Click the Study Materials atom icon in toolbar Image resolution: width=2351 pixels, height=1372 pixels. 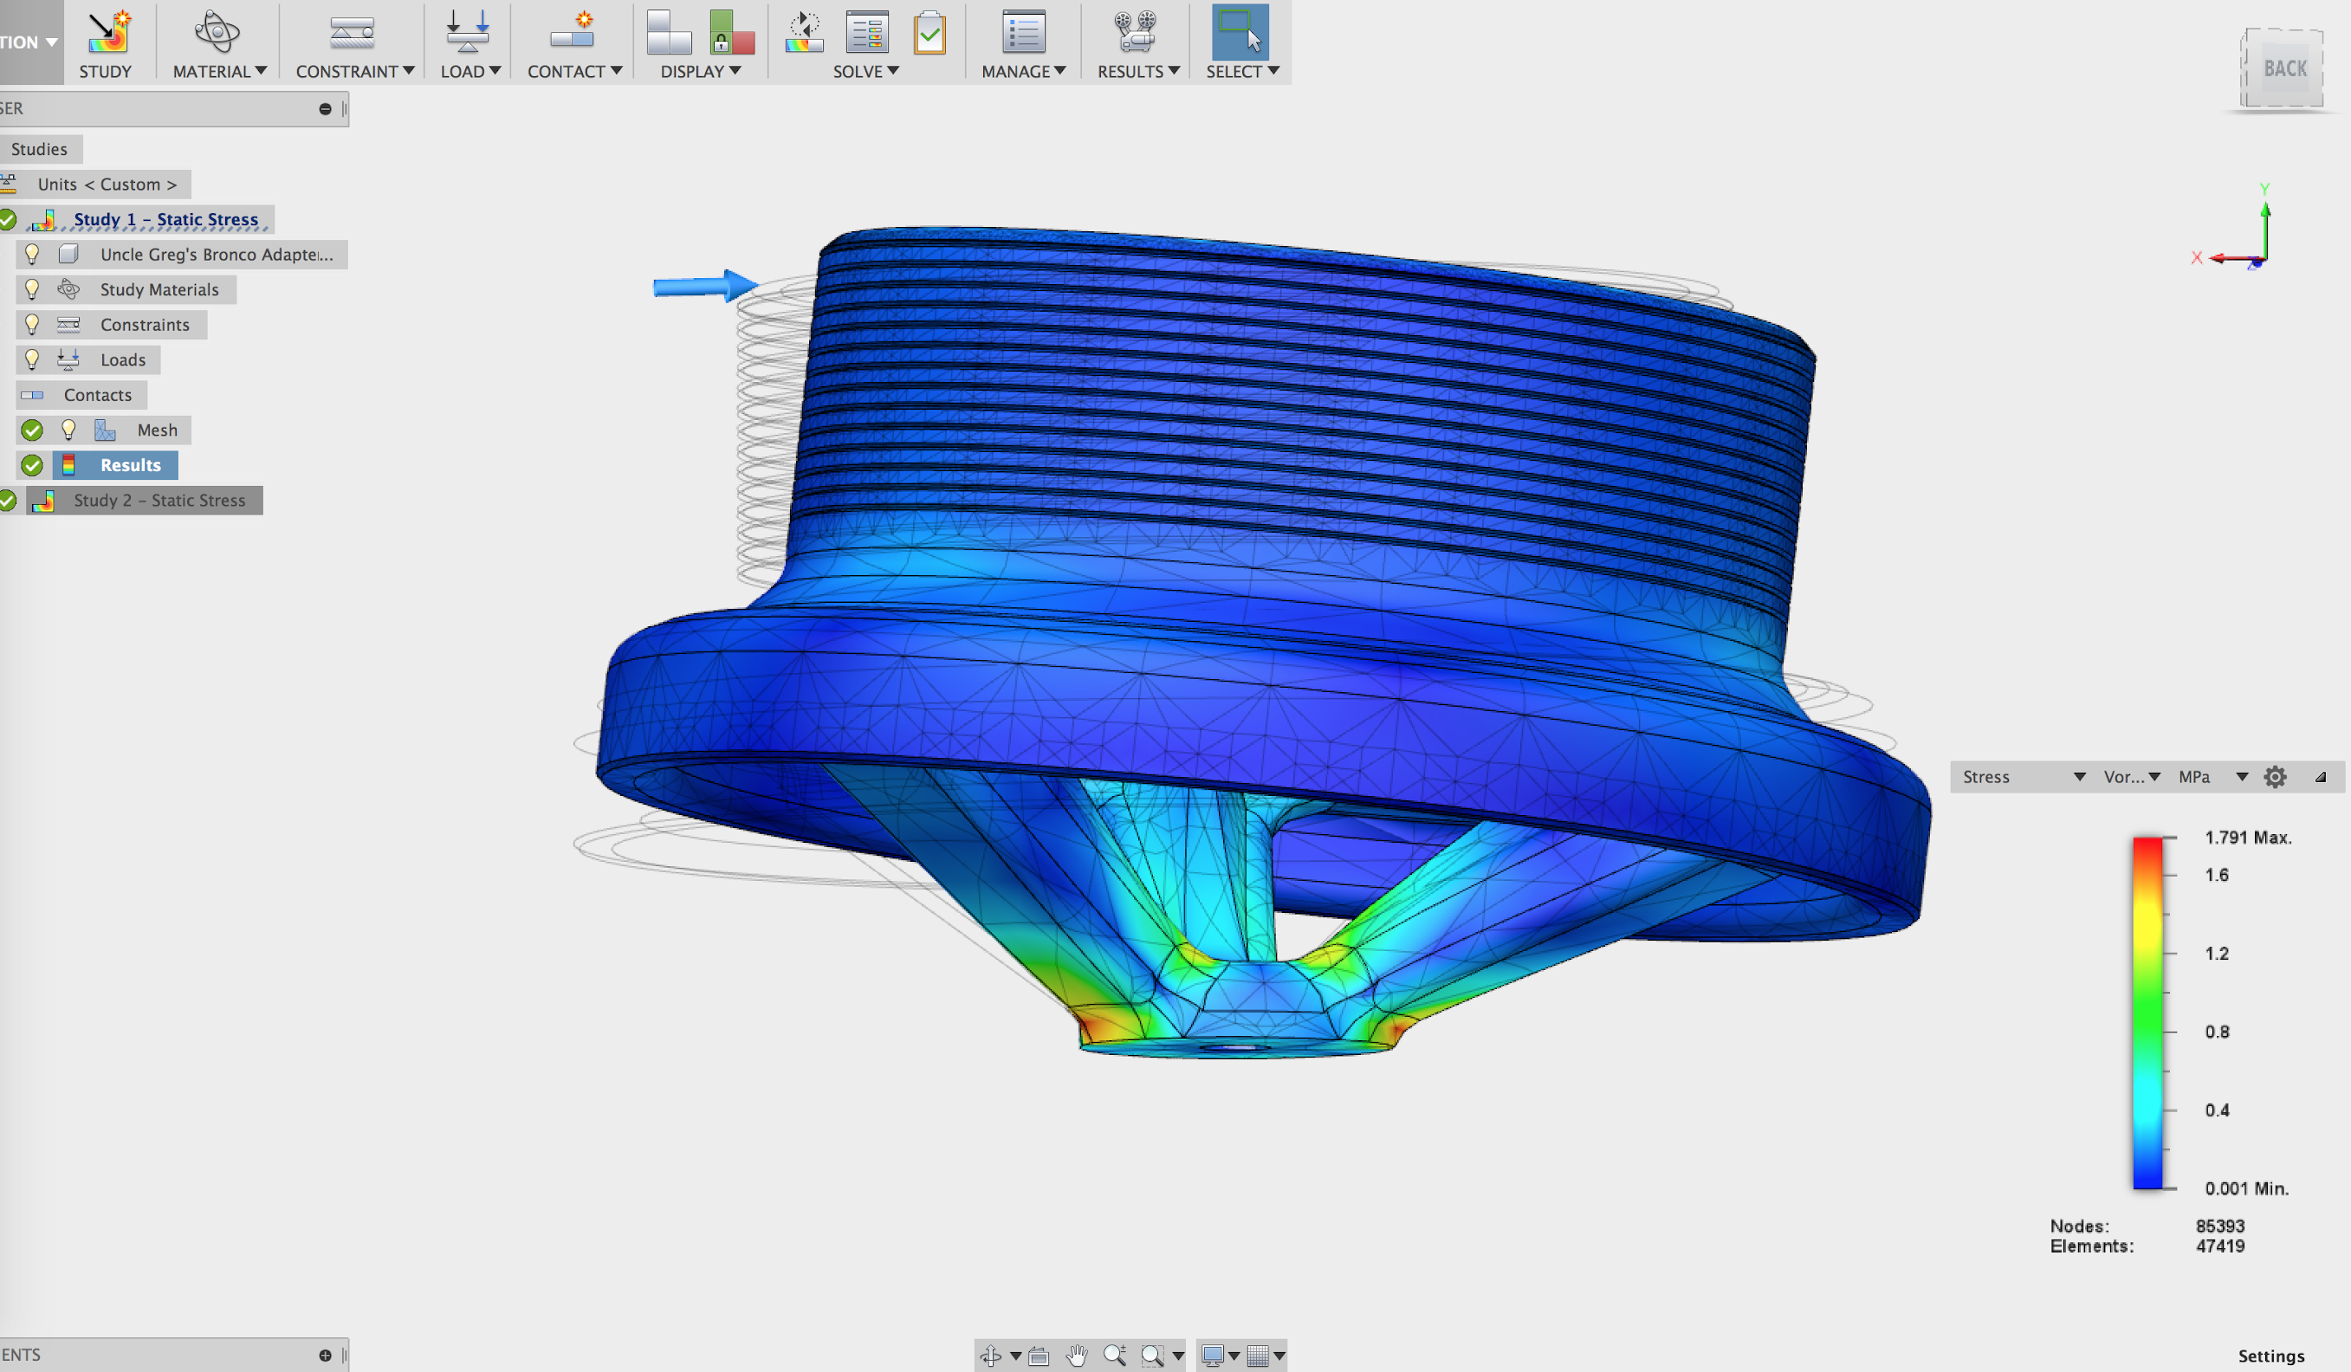coord(217,32)
